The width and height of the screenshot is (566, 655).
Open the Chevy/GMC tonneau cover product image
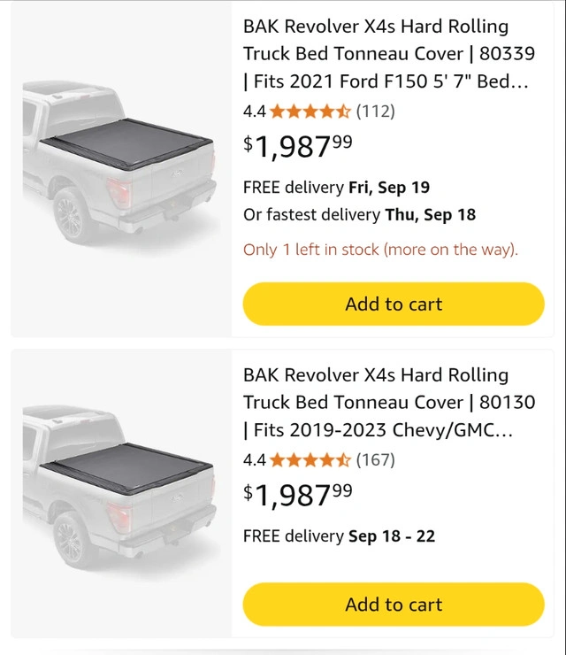coord(120,487)
